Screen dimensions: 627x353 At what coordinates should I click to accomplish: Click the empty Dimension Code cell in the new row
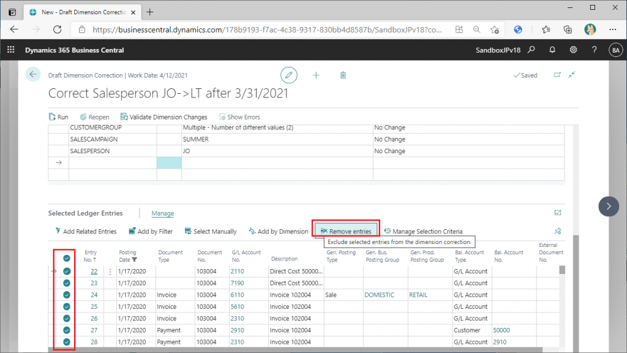coord(113,162)
